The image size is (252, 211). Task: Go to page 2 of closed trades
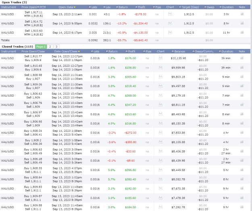[50, 47]
